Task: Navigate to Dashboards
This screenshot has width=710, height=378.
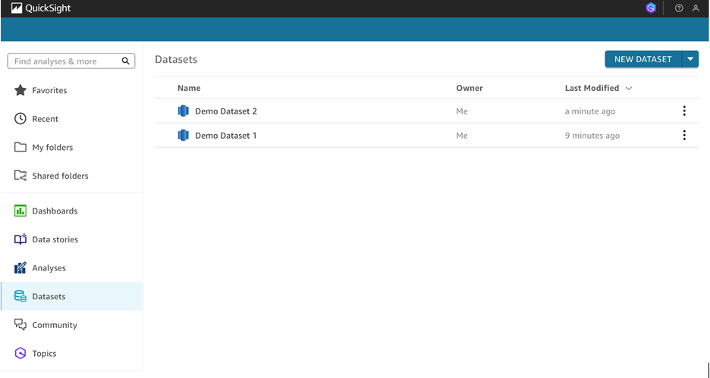Action: 55,211
